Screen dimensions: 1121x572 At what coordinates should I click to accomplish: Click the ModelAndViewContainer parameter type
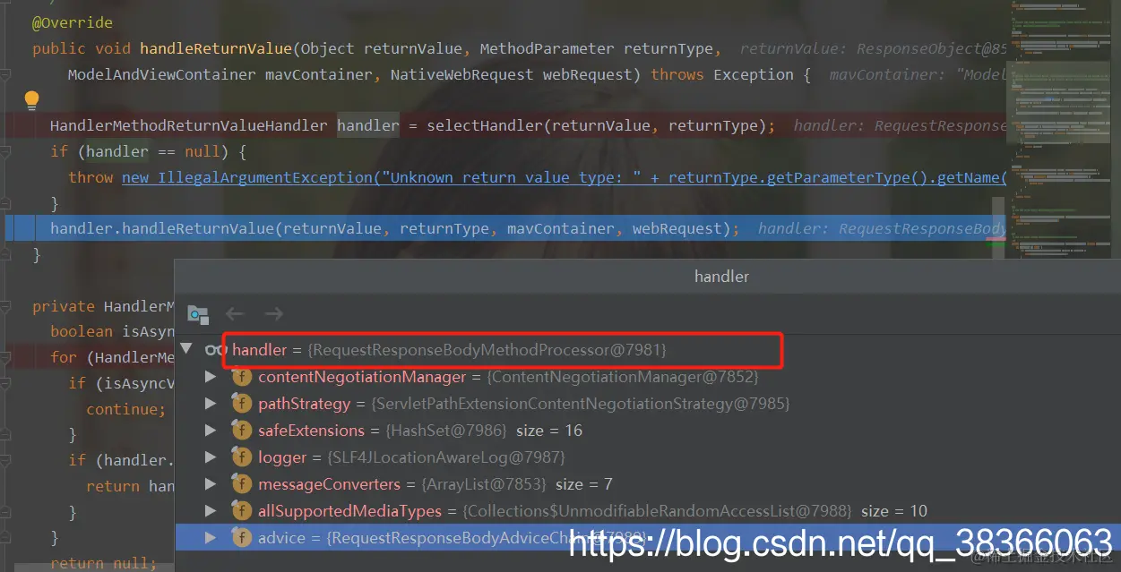coord(161,74)
